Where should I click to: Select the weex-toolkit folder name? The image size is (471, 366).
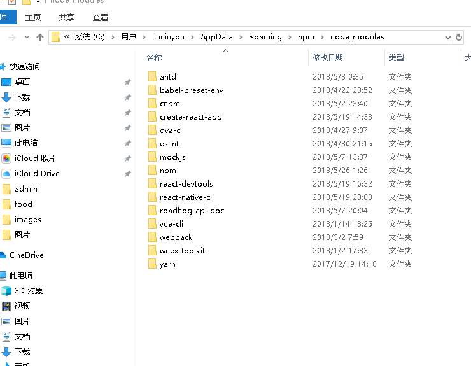click(182, 250)
